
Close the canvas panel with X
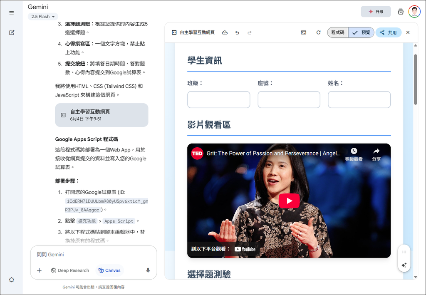[408, 32]
